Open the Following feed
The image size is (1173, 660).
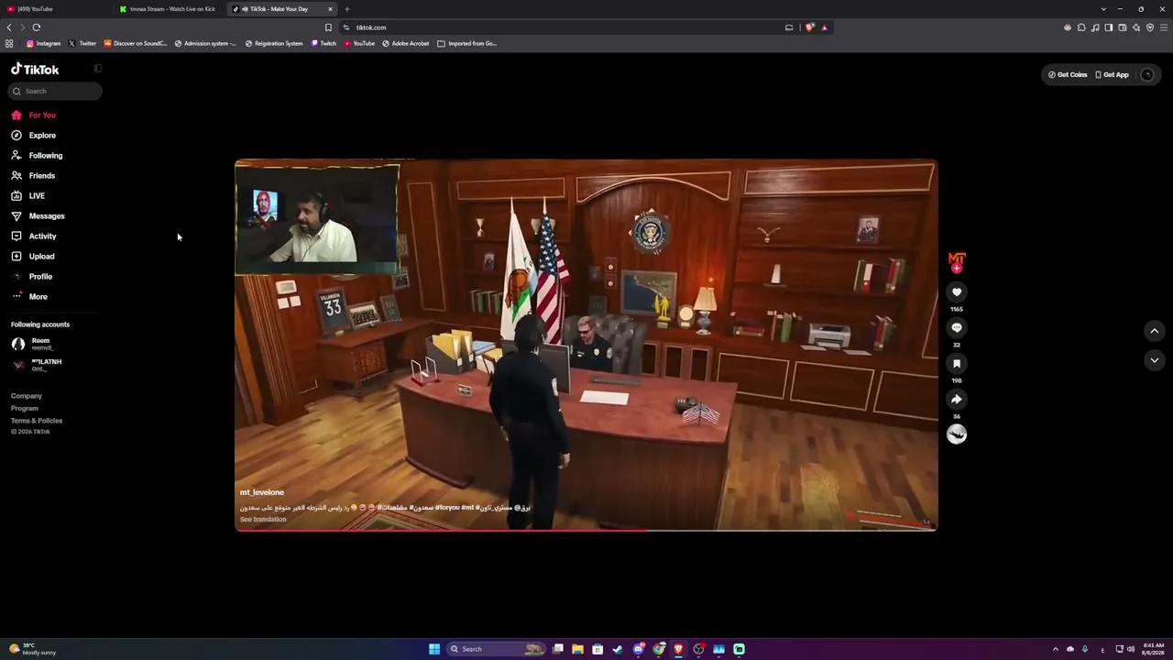38,156
